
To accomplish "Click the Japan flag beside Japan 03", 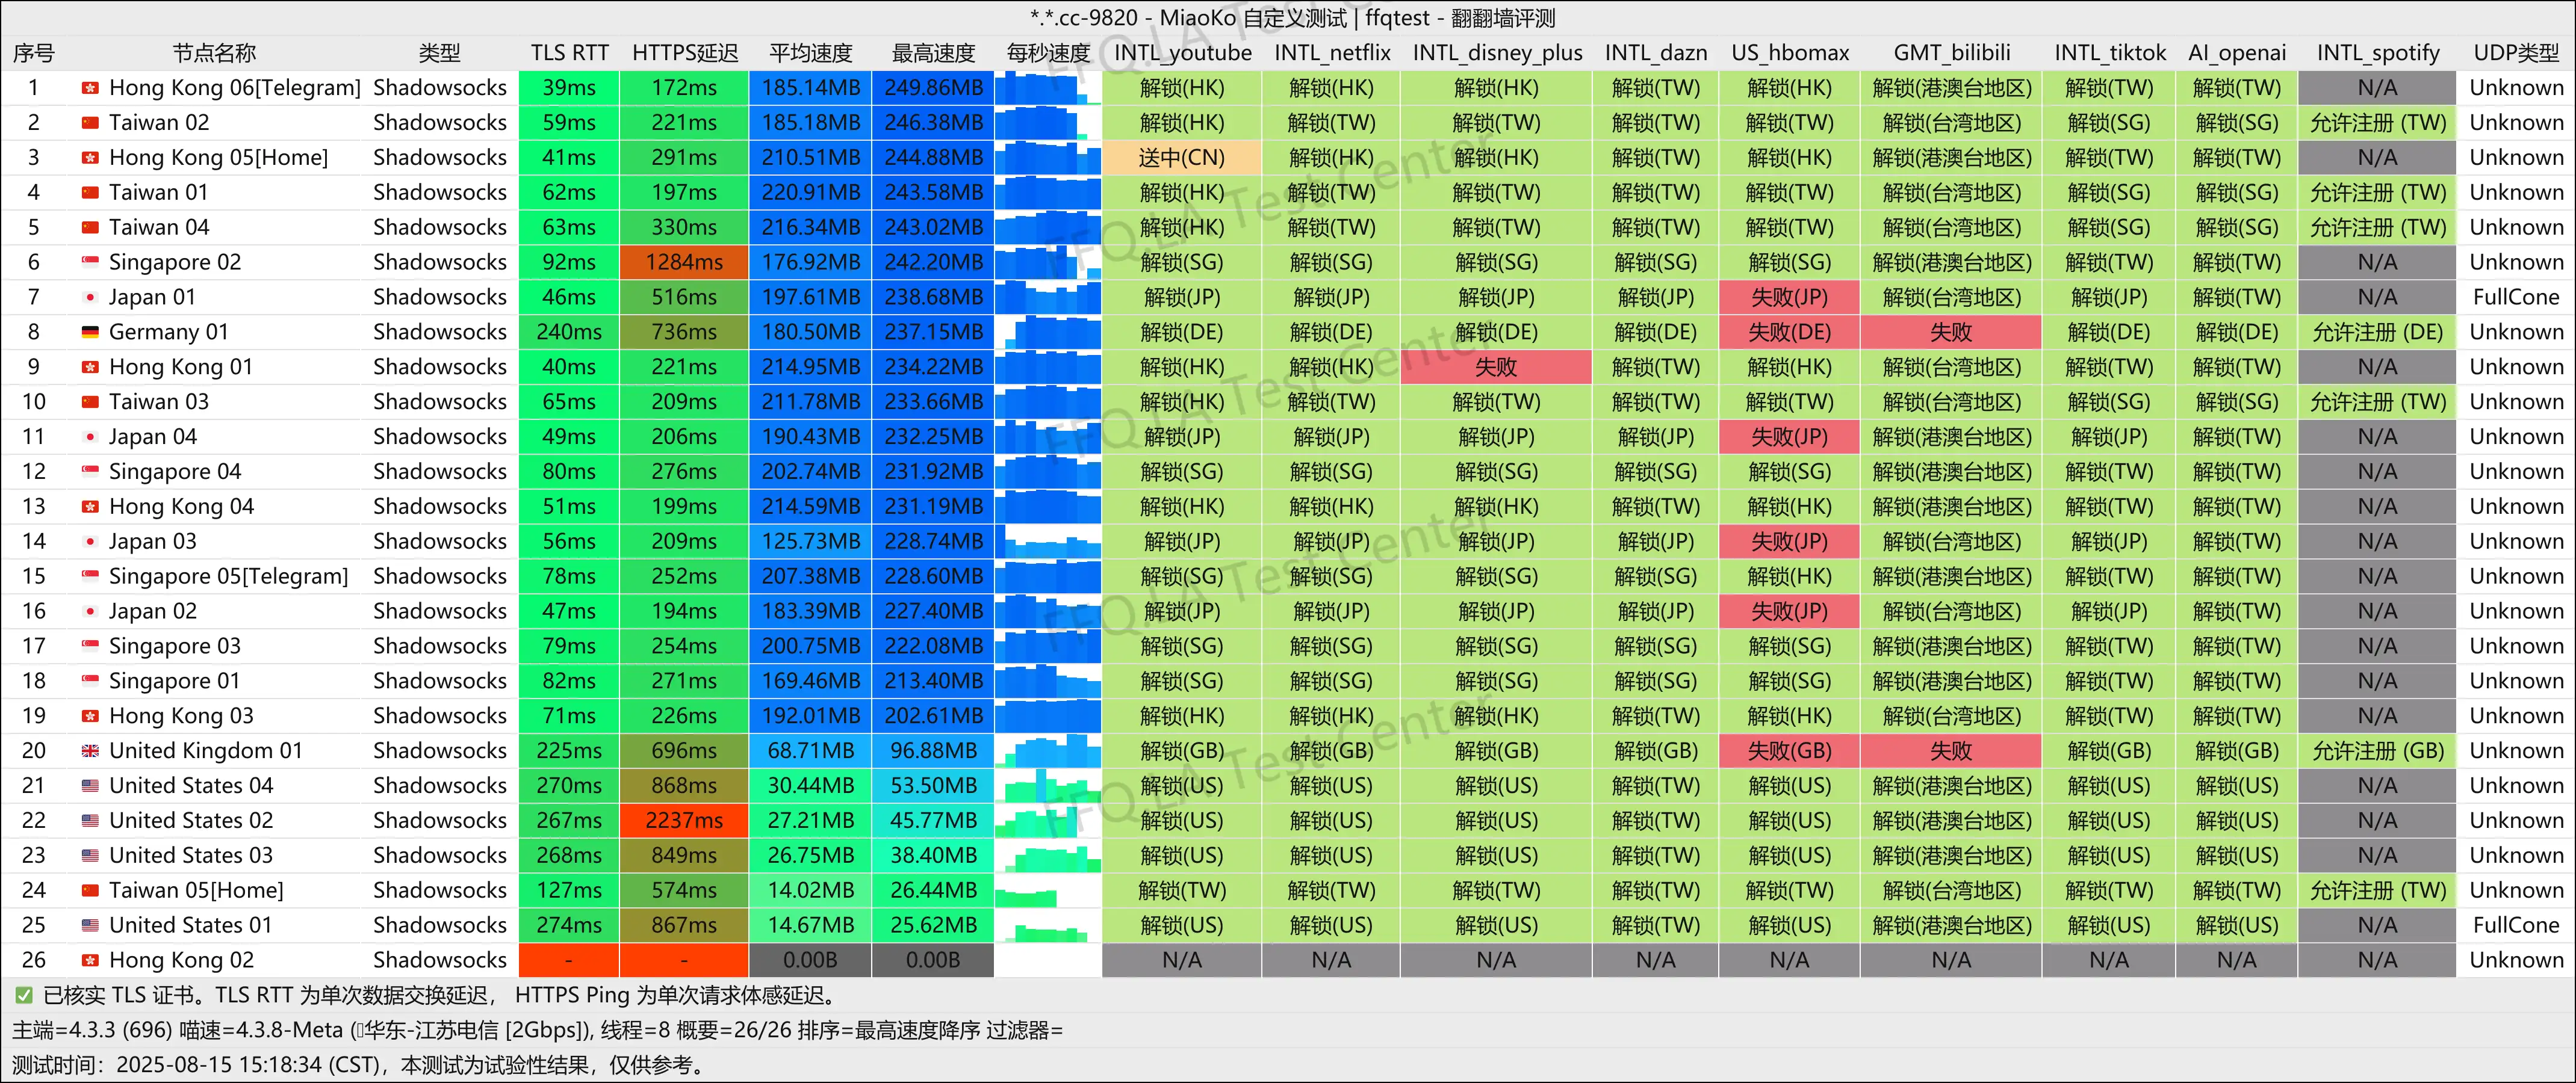I will tap(90, 541).
